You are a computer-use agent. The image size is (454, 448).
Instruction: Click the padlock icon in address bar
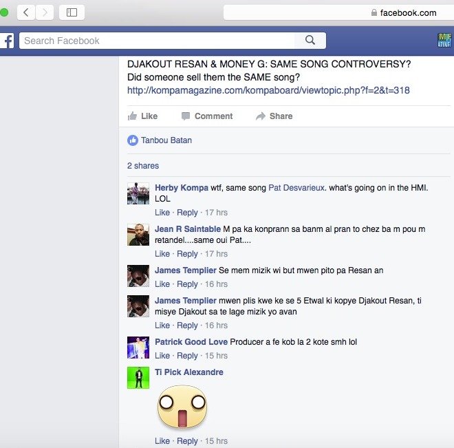point(374,12)
